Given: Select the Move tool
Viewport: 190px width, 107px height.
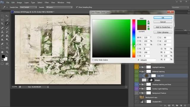Looking at the screenshot, I should pos(7,16).
